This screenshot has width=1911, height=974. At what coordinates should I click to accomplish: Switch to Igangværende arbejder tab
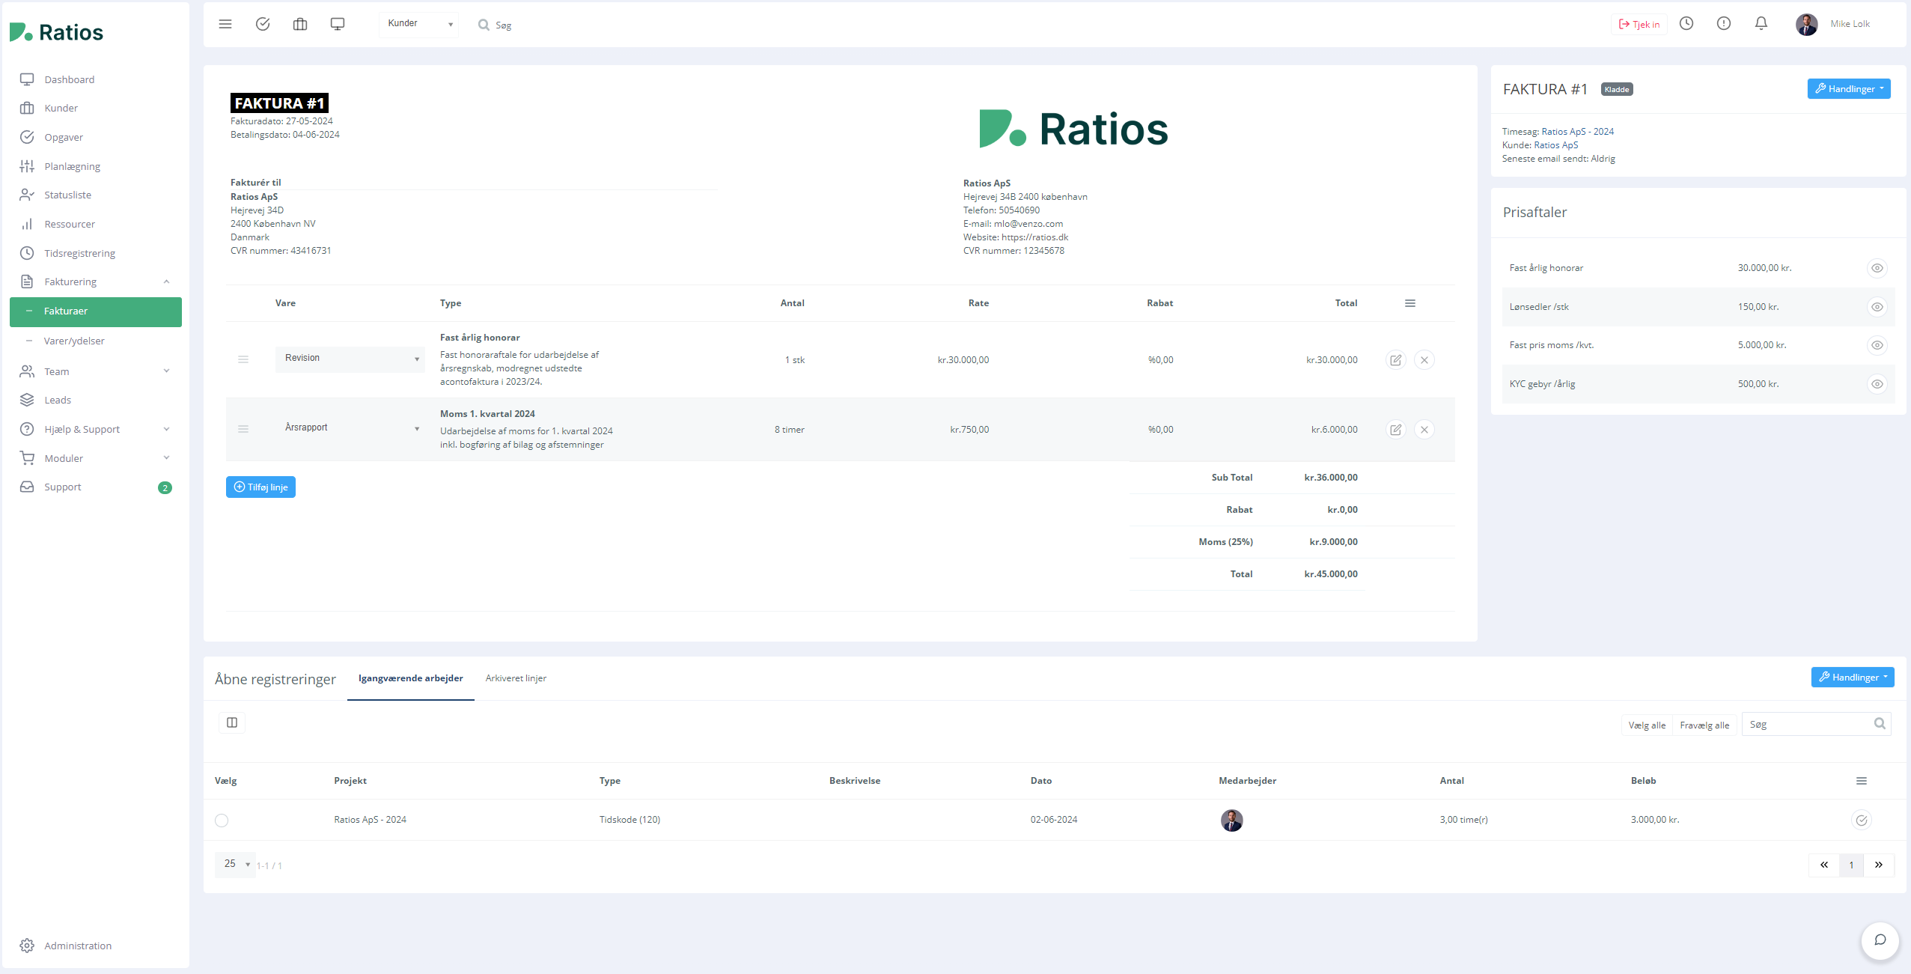click(x=411, y=678)
